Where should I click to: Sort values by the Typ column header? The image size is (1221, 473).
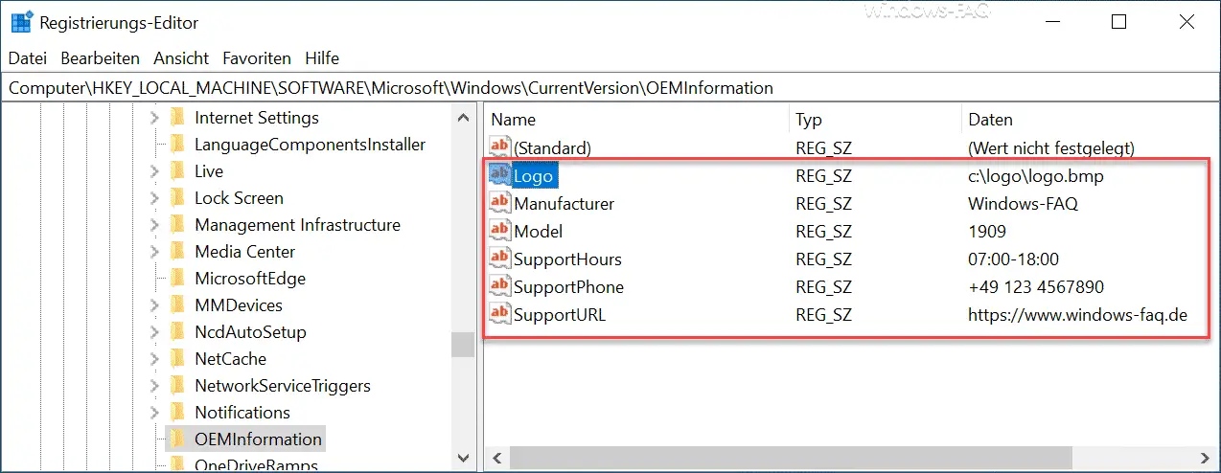(x=875, y=120)
